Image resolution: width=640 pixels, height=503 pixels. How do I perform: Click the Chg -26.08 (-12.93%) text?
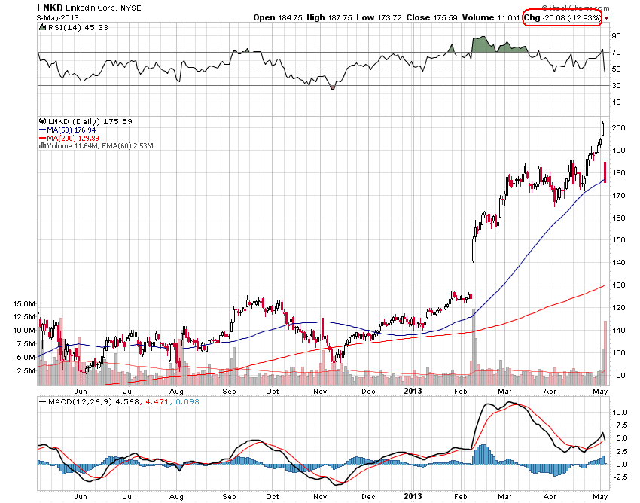(562, 17)
